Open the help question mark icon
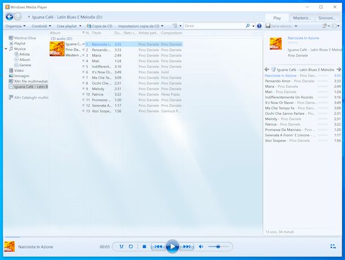 259,26
